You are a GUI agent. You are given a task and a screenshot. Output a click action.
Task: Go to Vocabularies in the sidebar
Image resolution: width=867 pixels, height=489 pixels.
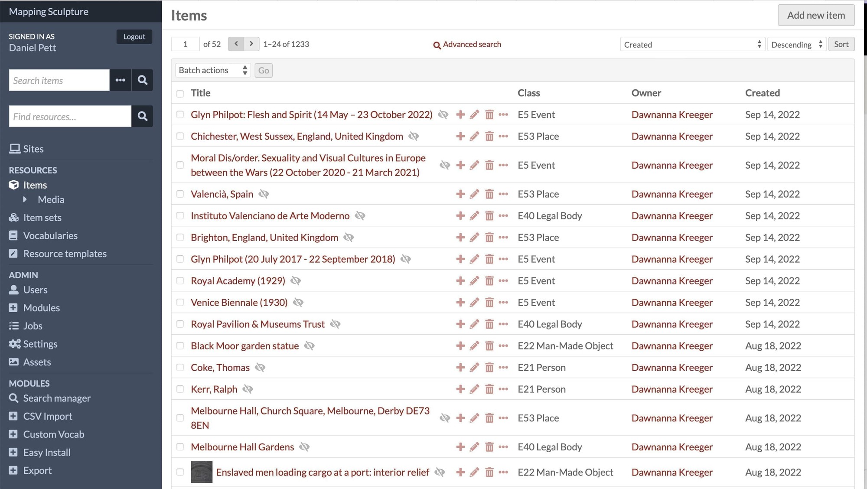pos(43,235)
